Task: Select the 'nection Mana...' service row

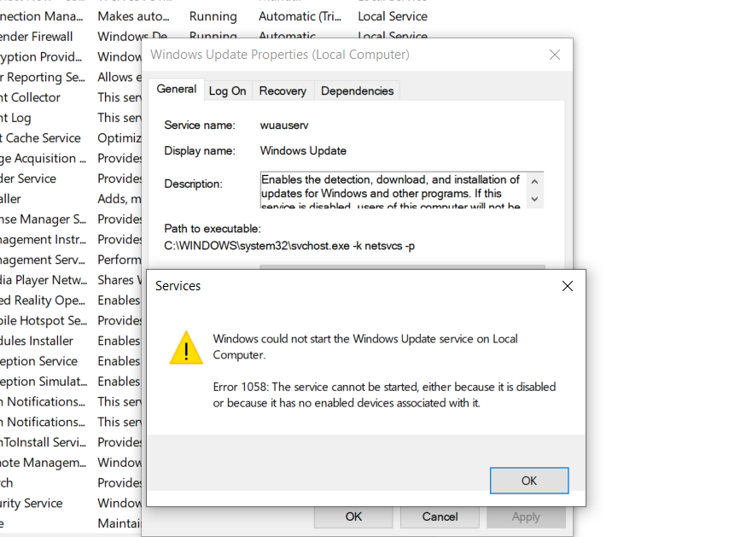Action: [x=214, y=16]
